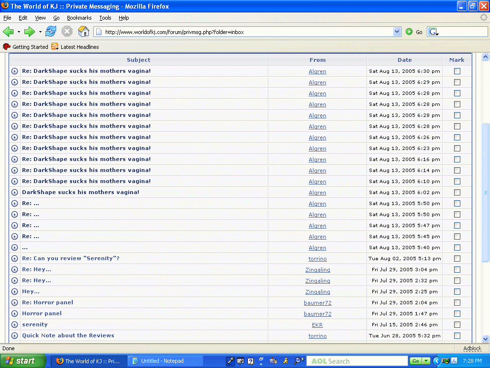Open sender profile link baumer72 for 'Horror panel'

[x=317, y=314]
